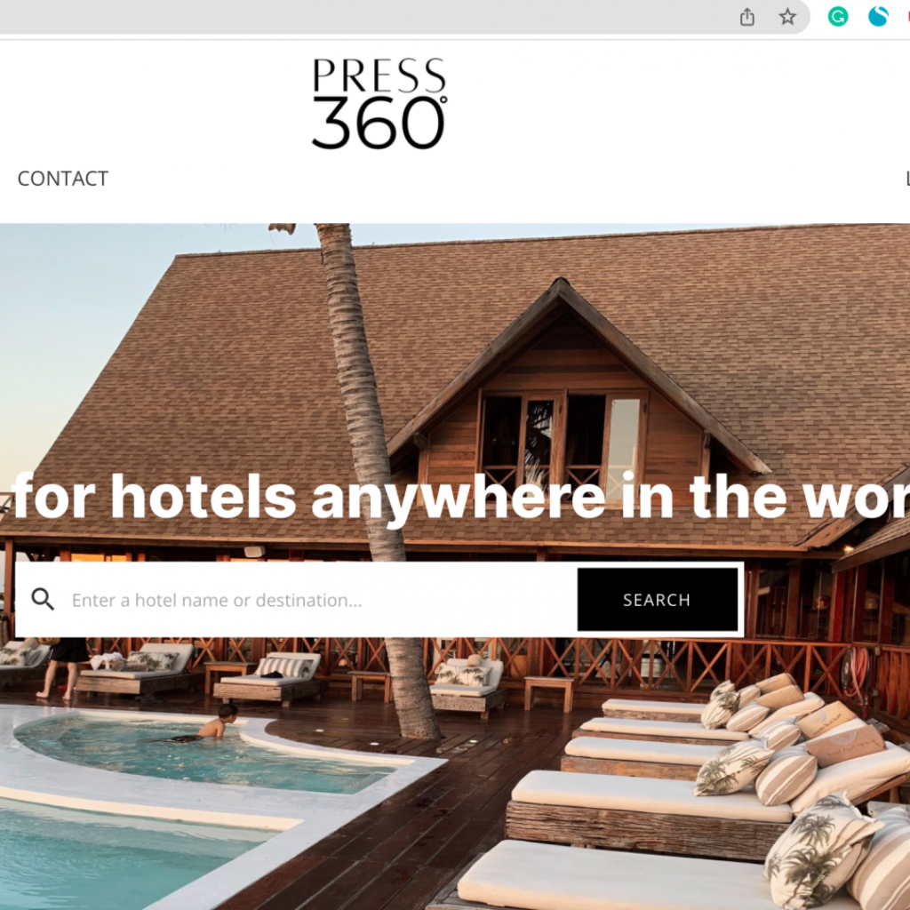Open the blue Similarweb extension icon
Image resolution: width=910 pixels, height=910 pixels.
(x=878, y=16)
